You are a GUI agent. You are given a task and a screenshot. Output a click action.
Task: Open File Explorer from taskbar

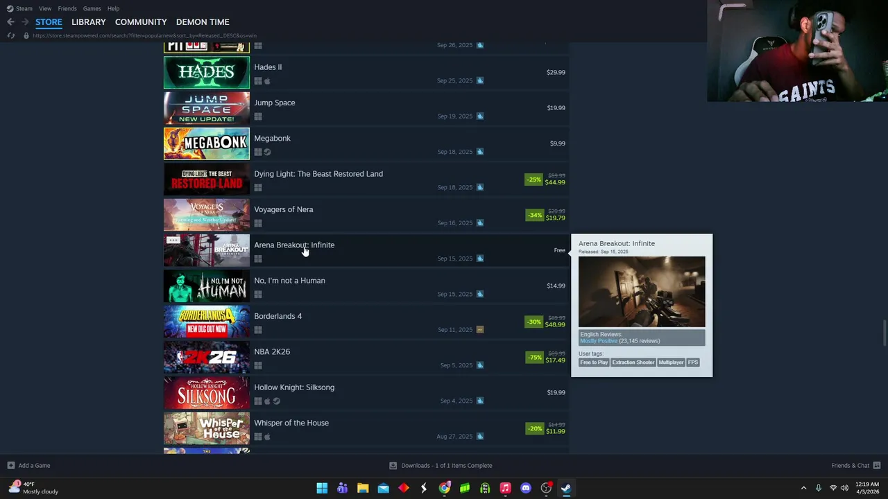363,488
